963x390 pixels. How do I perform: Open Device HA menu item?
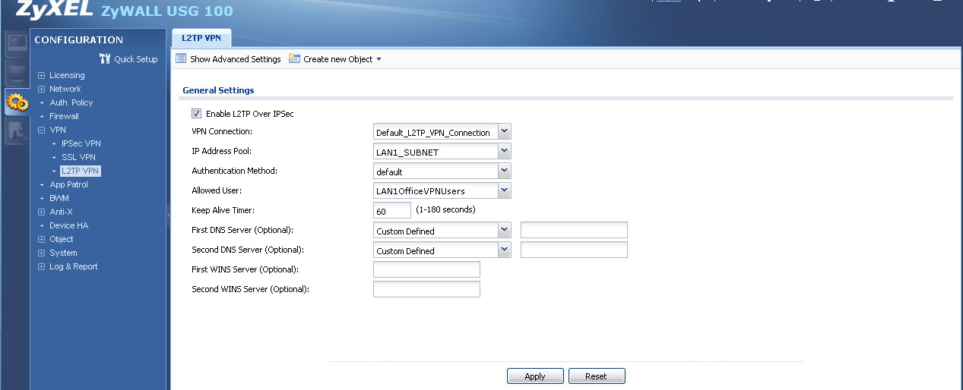[x=68, y=225]
